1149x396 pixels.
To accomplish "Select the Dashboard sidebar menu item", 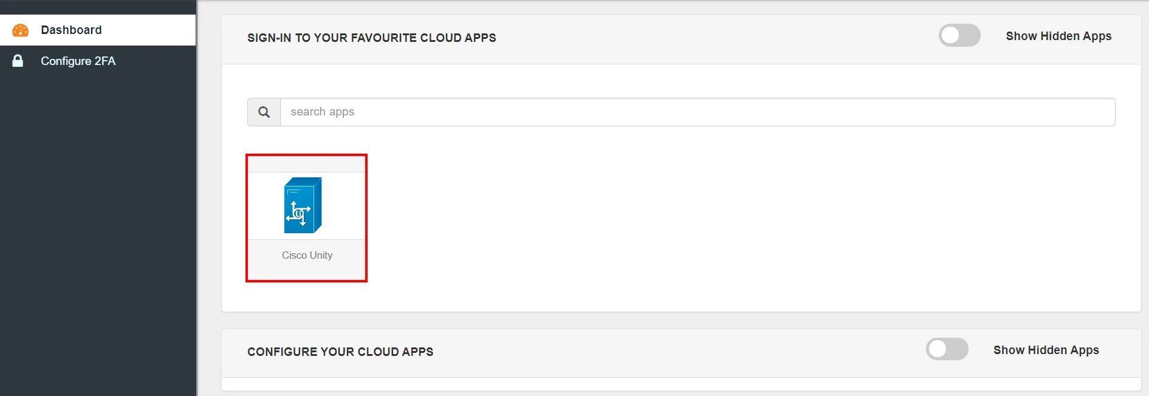I will (71, 30).
